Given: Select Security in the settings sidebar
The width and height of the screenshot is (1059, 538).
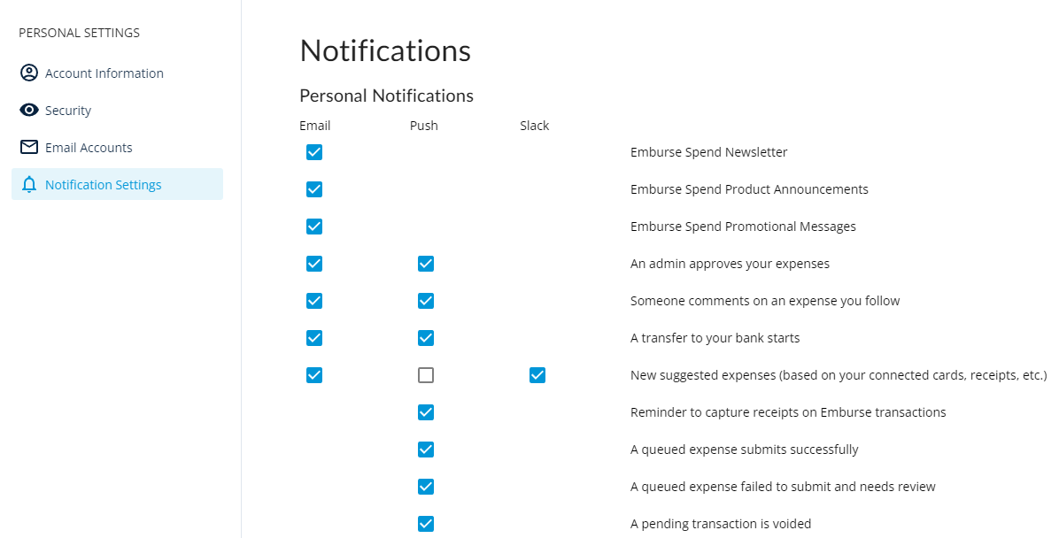Looking at the screenshot, I should 67,110.
